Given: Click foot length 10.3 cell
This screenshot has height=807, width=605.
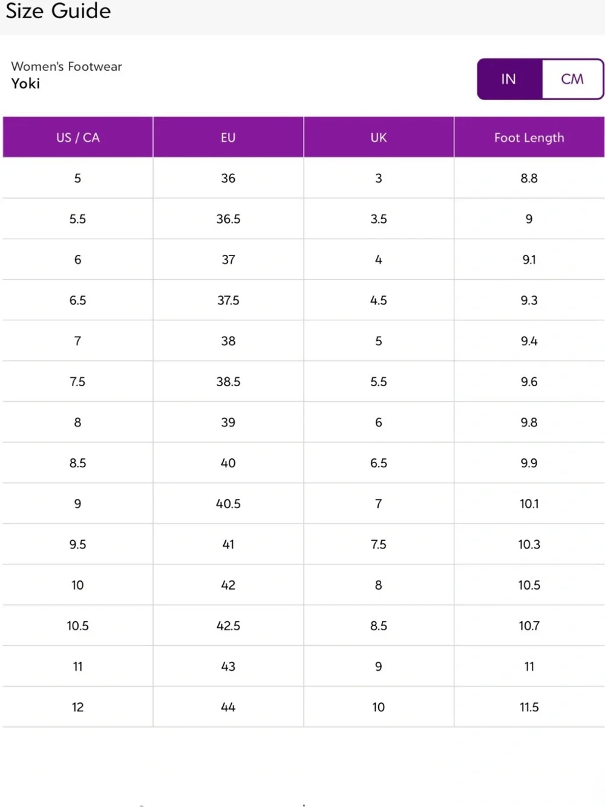Looking at the screenshot, I should click(529, 544).
